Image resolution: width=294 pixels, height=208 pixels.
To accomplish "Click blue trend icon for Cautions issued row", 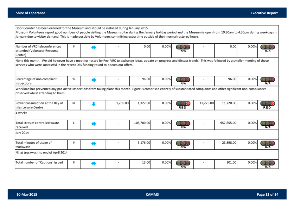I will pos(93,163).
